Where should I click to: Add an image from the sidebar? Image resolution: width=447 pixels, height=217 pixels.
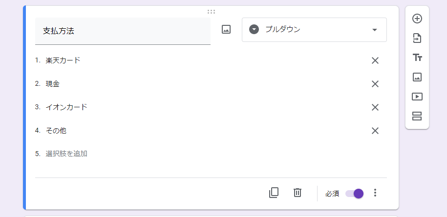(x=417, y=77)
